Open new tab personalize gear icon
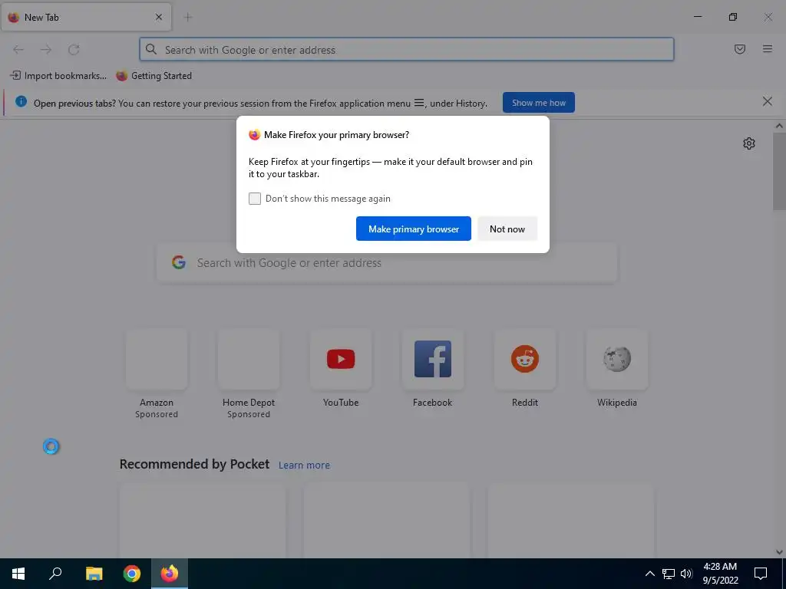 click(749, 143)
